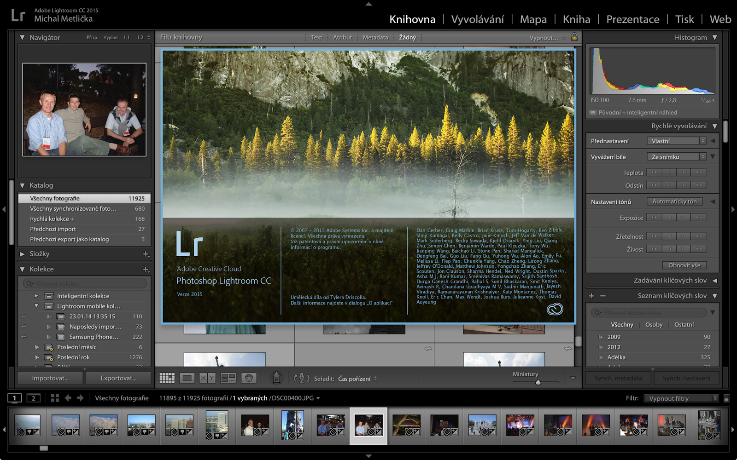This screenshot has width=737, height=460.
Task: Add a new collection with Kolekce plus
Action: click(146, 269)
